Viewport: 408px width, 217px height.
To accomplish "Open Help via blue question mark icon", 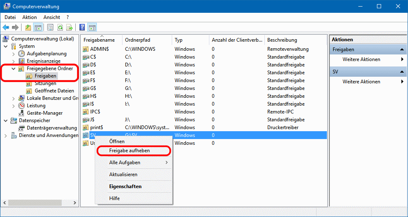I will tap(82, 28).
